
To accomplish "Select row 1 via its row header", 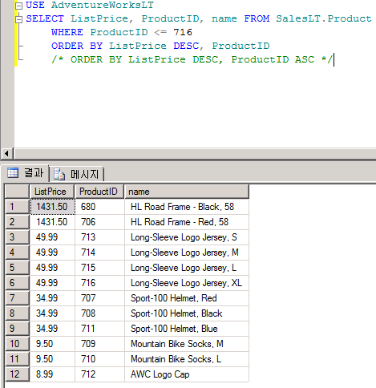I will (17, 207).
